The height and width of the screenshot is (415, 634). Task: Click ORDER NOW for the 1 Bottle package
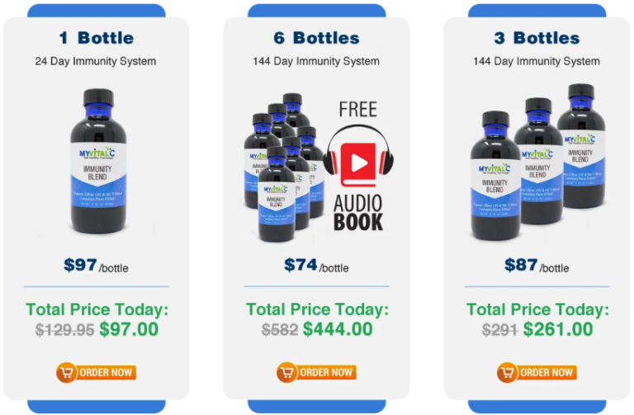[97, 373]
